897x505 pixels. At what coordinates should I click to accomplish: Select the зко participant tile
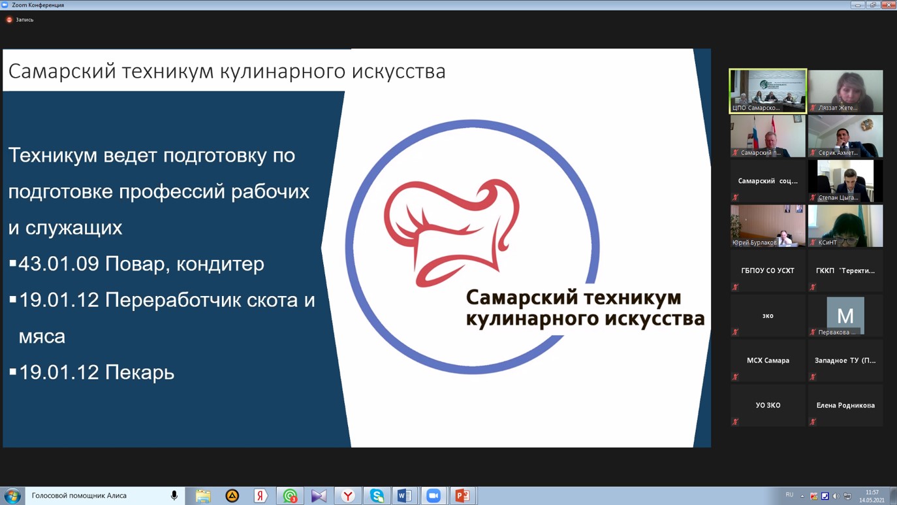click(x=768, y=316)
